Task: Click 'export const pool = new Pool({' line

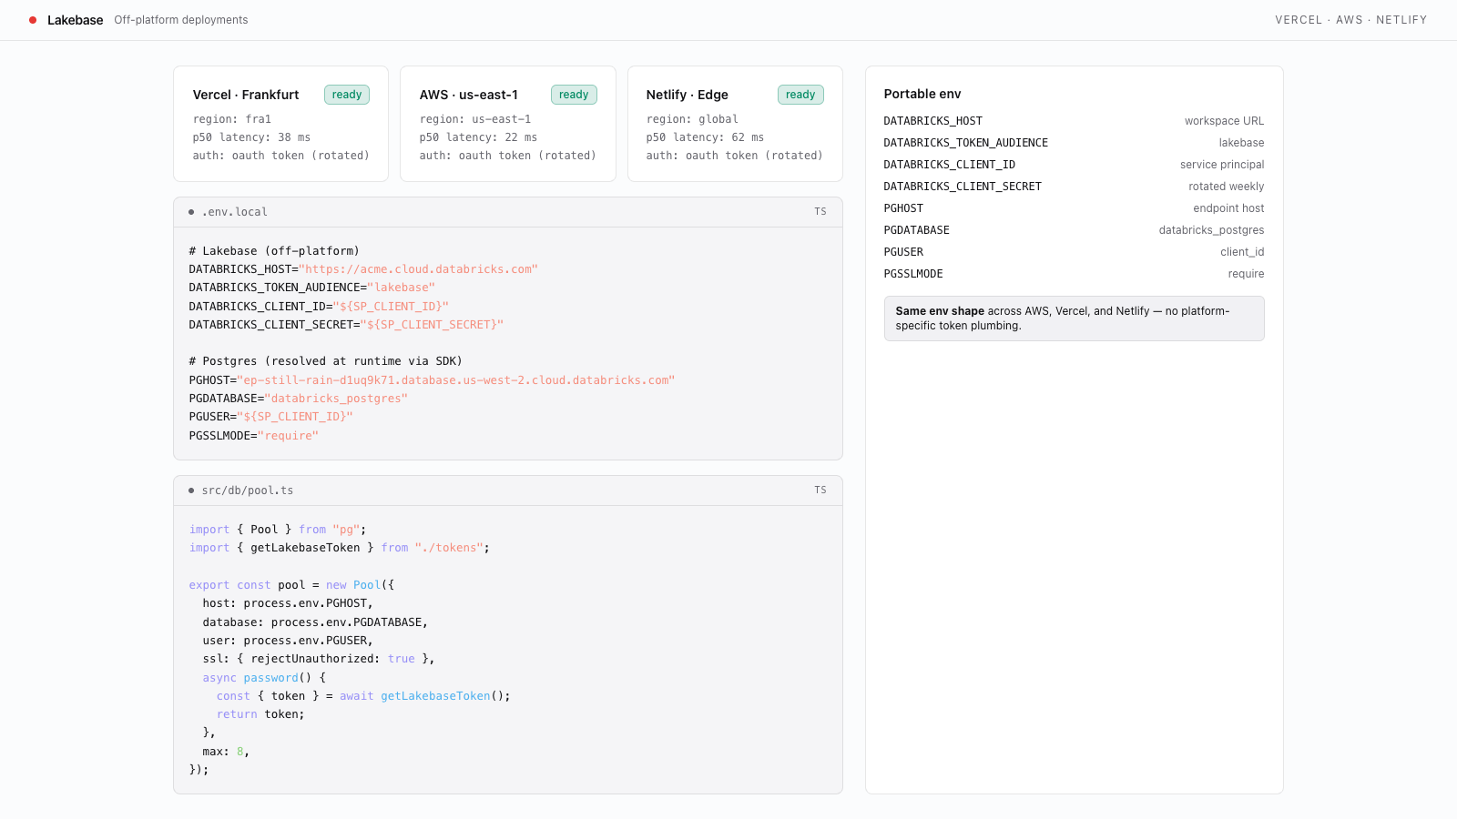Action: point(291,585)
